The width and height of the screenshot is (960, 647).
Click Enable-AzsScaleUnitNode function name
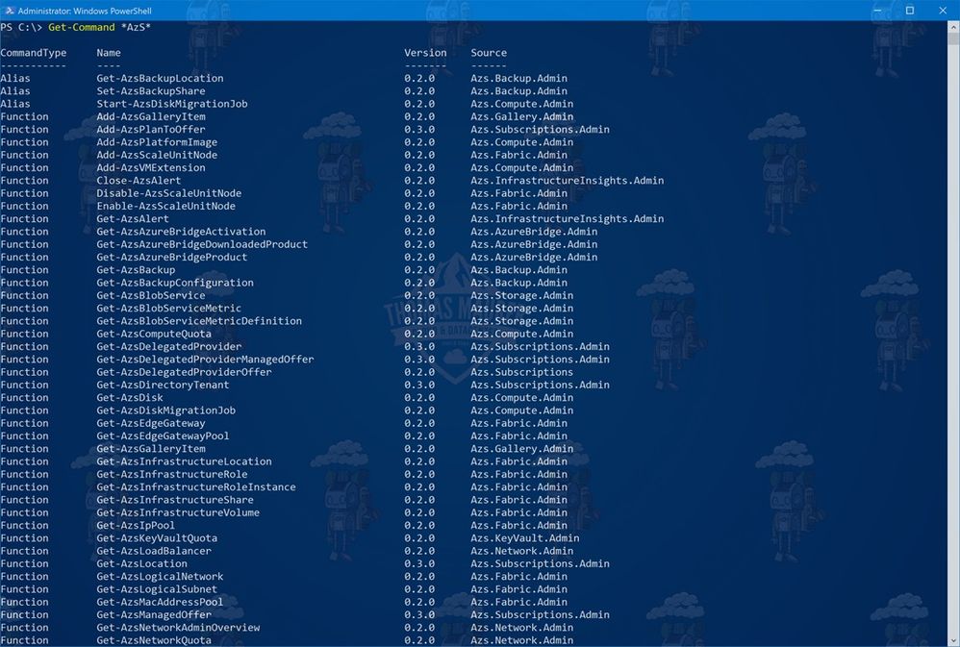(x=165, y=207)
